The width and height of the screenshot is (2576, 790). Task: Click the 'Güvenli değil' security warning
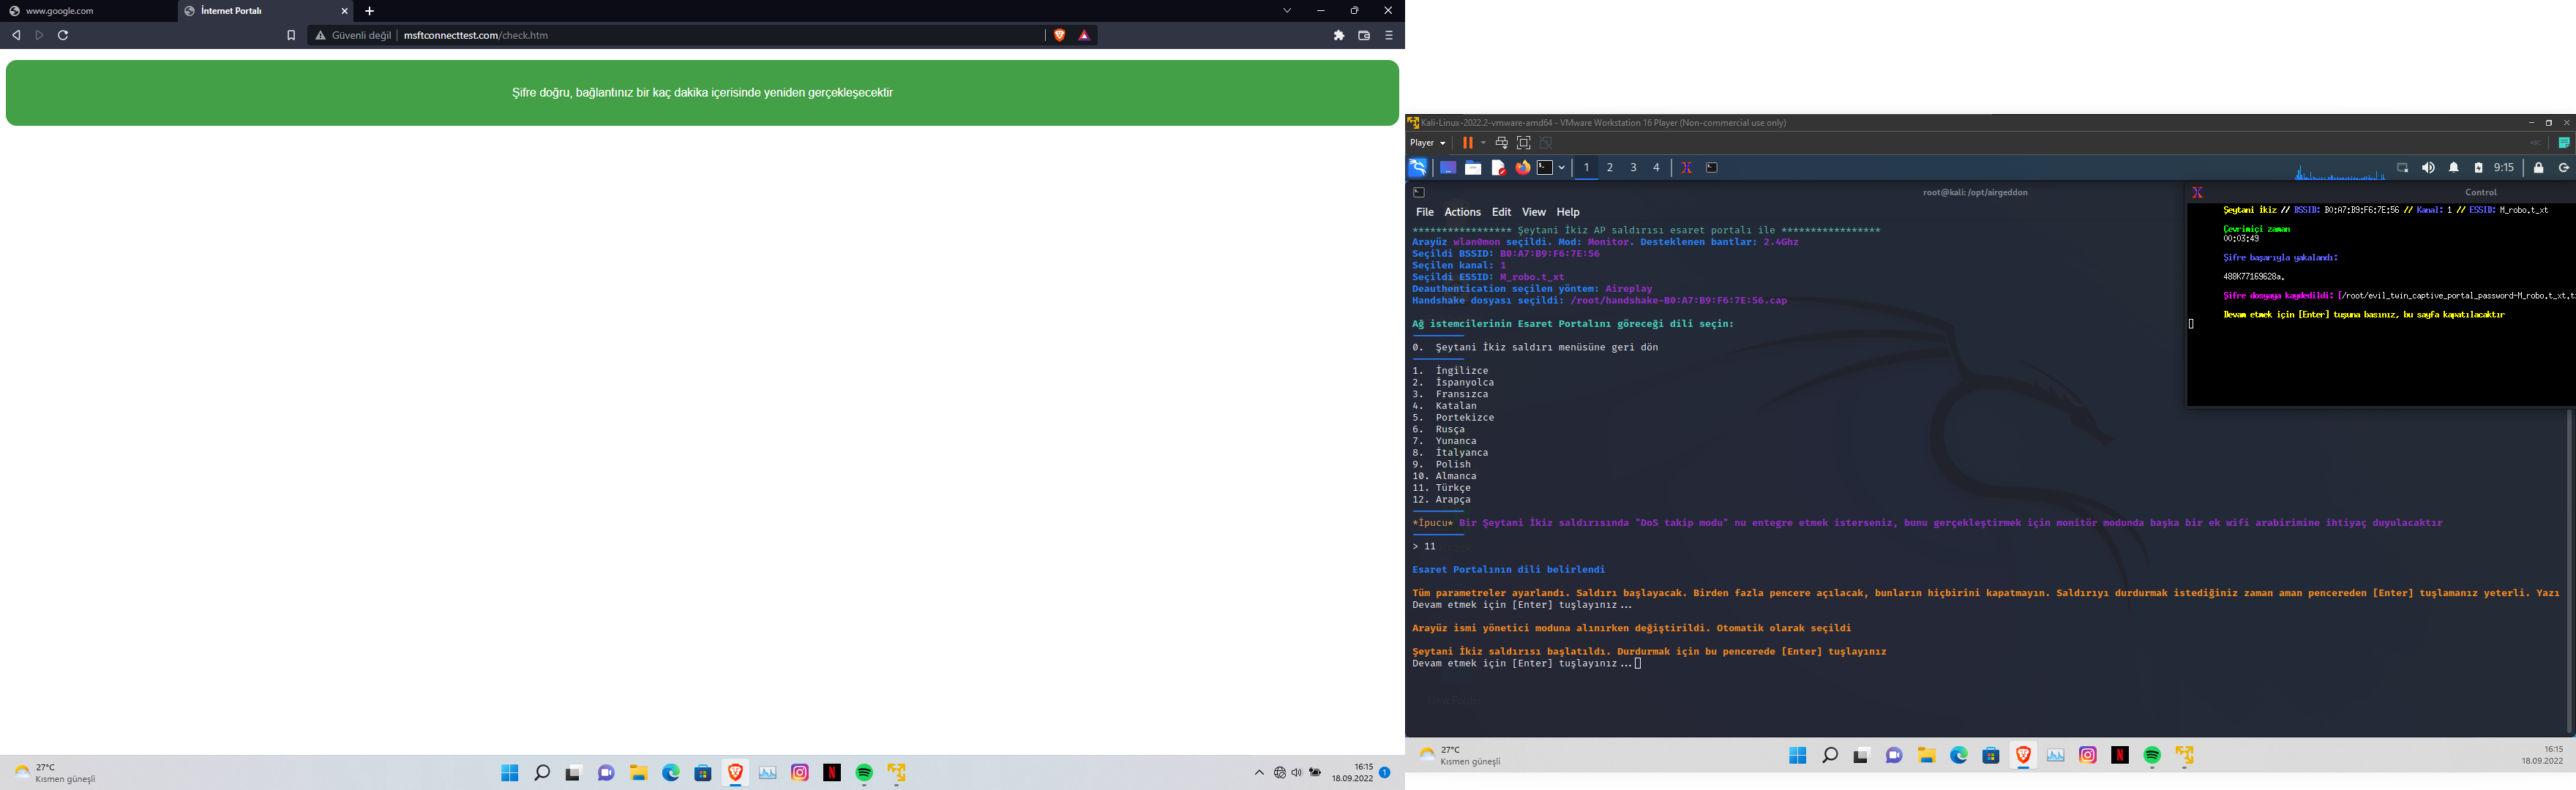[353, 35]
